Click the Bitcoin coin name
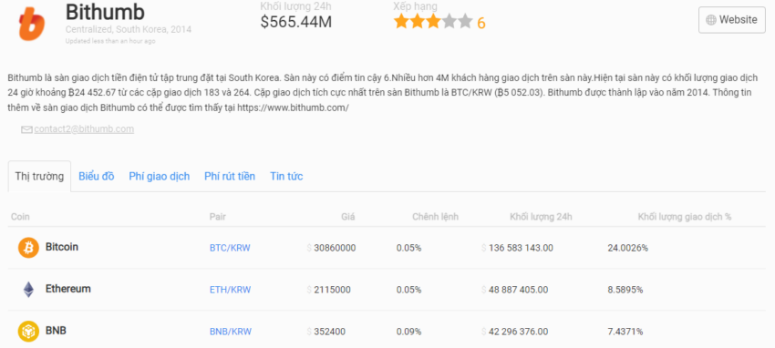 62,247
